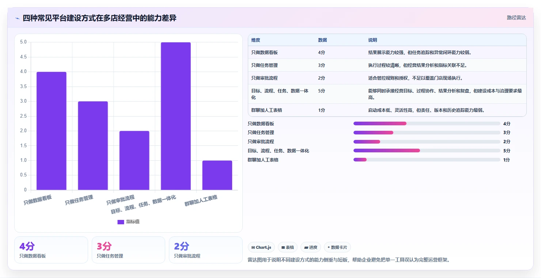Viewport: 541px width, 278px height.
Task: Click the 群聊加人工表格 progress bar
Action: (427, 160)
